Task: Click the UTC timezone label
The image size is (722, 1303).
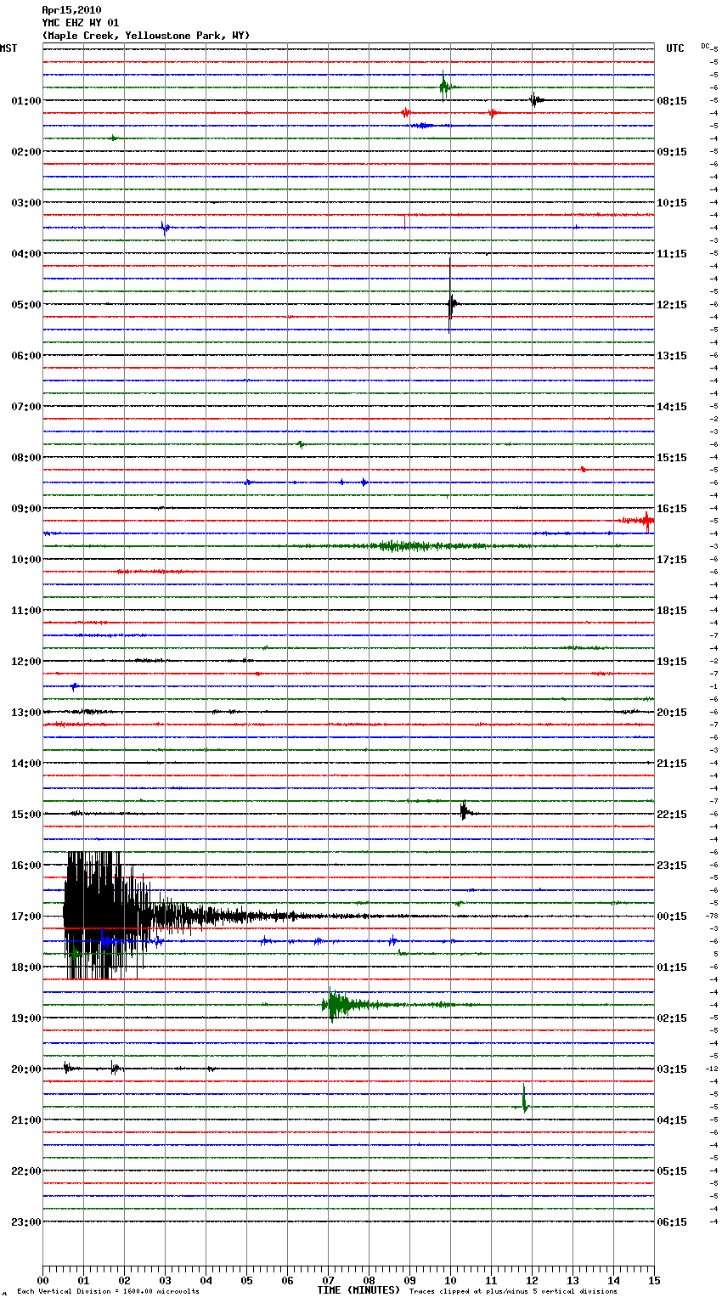Action: (x=675, y=48)
